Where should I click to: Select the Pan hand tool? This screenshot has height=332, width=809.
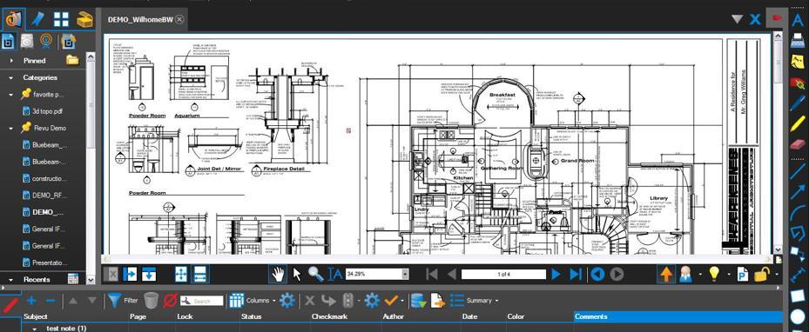point(278,275)
